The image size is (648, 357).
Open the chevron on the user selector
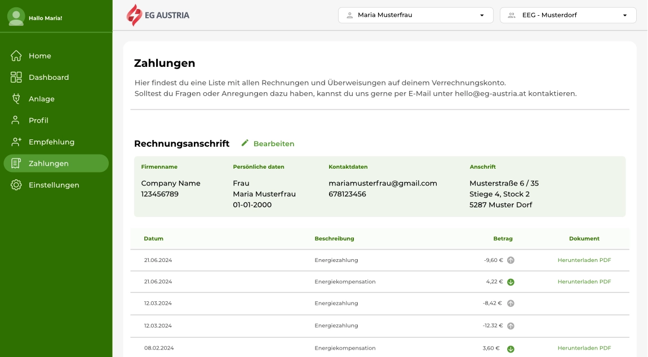click(x=482, y=15)
